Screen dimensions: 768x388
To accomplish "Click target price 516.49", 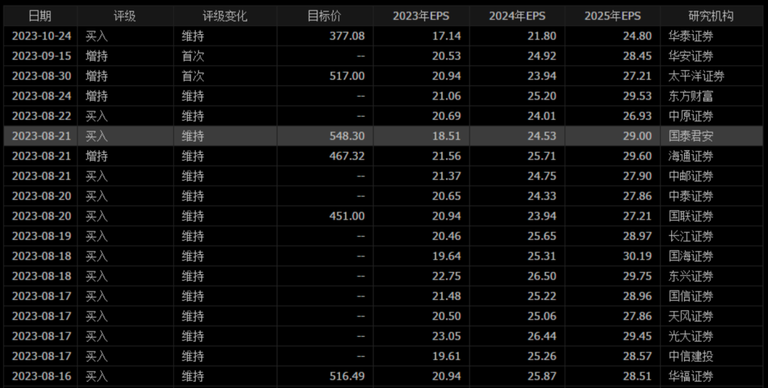I will [347, 377].
